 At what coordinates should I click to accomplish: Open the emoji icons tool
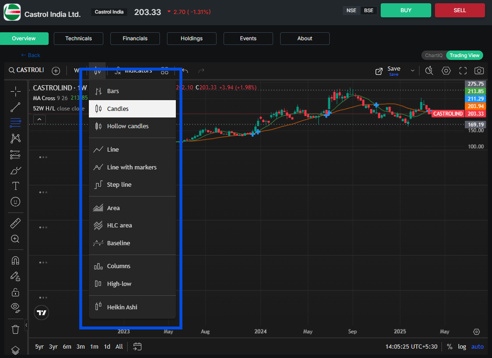click(15, 202)
